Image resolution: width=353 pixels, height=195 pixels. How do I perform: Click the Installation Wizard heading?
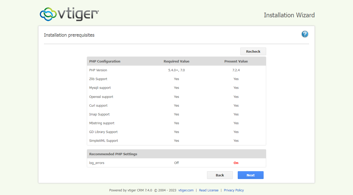click(289, 15)
